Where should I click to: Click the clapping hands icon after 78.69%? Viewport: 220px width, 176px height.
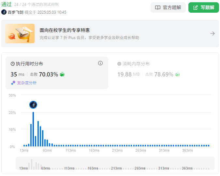point(177,74)
